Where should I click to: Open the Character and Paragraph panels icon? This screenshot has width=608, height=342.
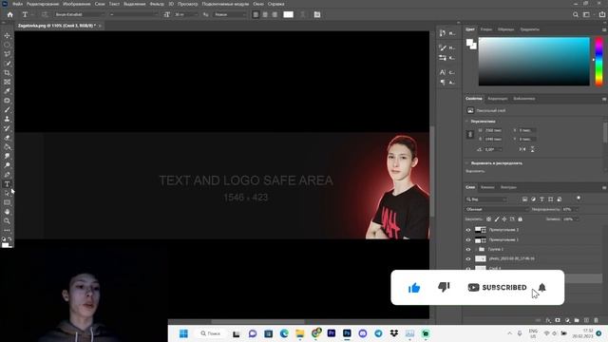tap(317, 15)
